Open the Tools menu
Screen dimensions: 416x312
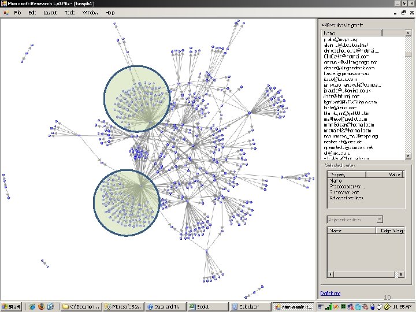coord(70,13)
